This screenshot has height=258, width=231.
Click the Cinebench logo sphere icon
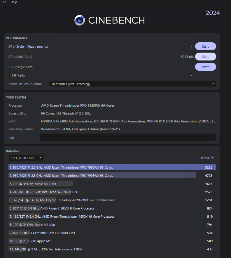[x=80, y=20]
